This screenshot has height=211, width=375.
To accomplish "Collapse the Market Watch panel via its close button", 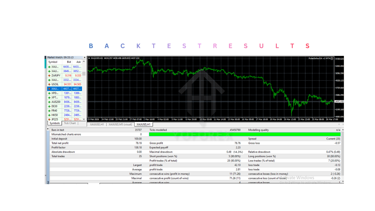I will coord(84,57).
